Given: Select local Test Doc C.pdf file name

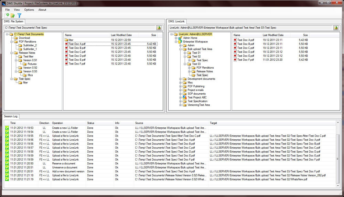Looking at the screenshot, I should pos(77,52).
